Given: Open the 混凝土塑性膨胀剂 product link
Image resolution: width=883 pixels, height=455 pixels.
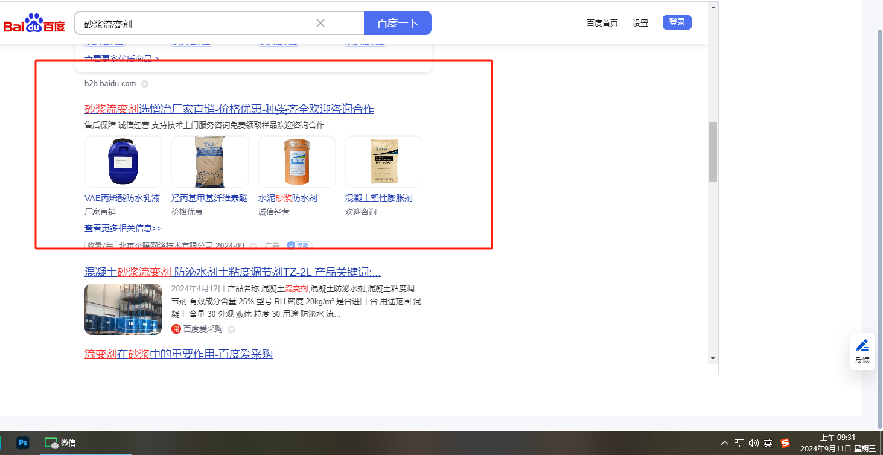Looking at the screenshot, I should 379,198.
